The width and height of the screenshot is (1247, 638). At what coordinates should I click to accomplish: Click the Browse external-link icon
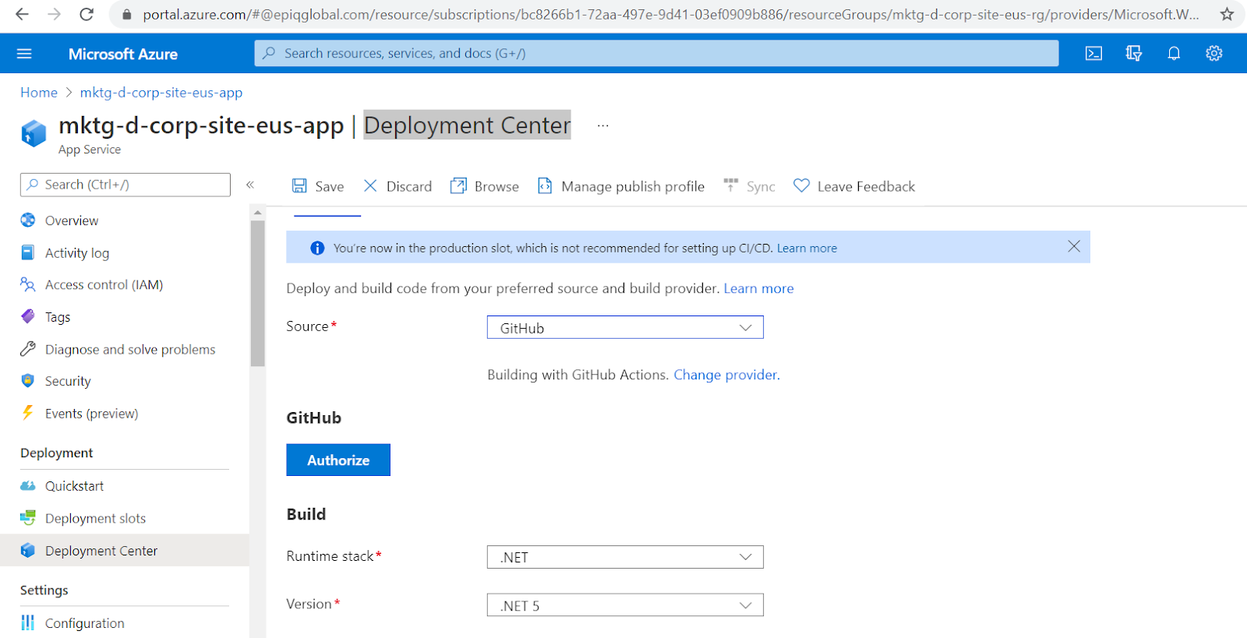(458, 185)
